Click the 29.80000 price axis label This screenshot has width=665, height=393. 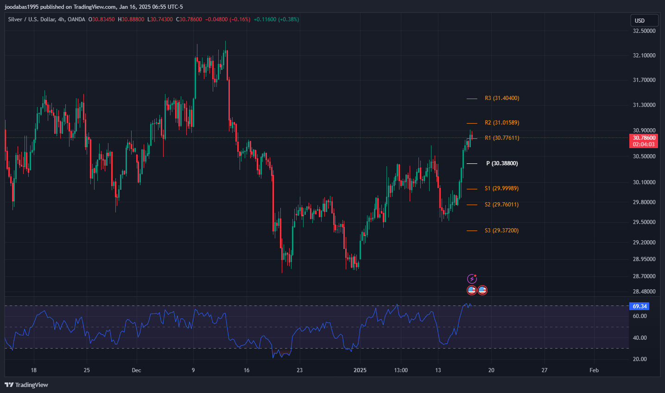point(644,202)
